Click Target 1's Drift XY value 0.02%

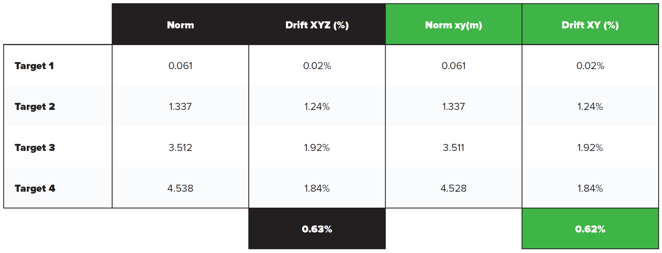pyautogui.click(x=590, y=66)
